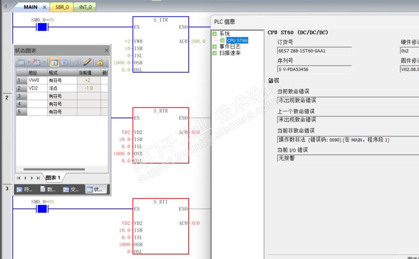419x259 pixels.
Task: Click the tab scroll left arrow beside MAIN
Action: tap(5, 7)
